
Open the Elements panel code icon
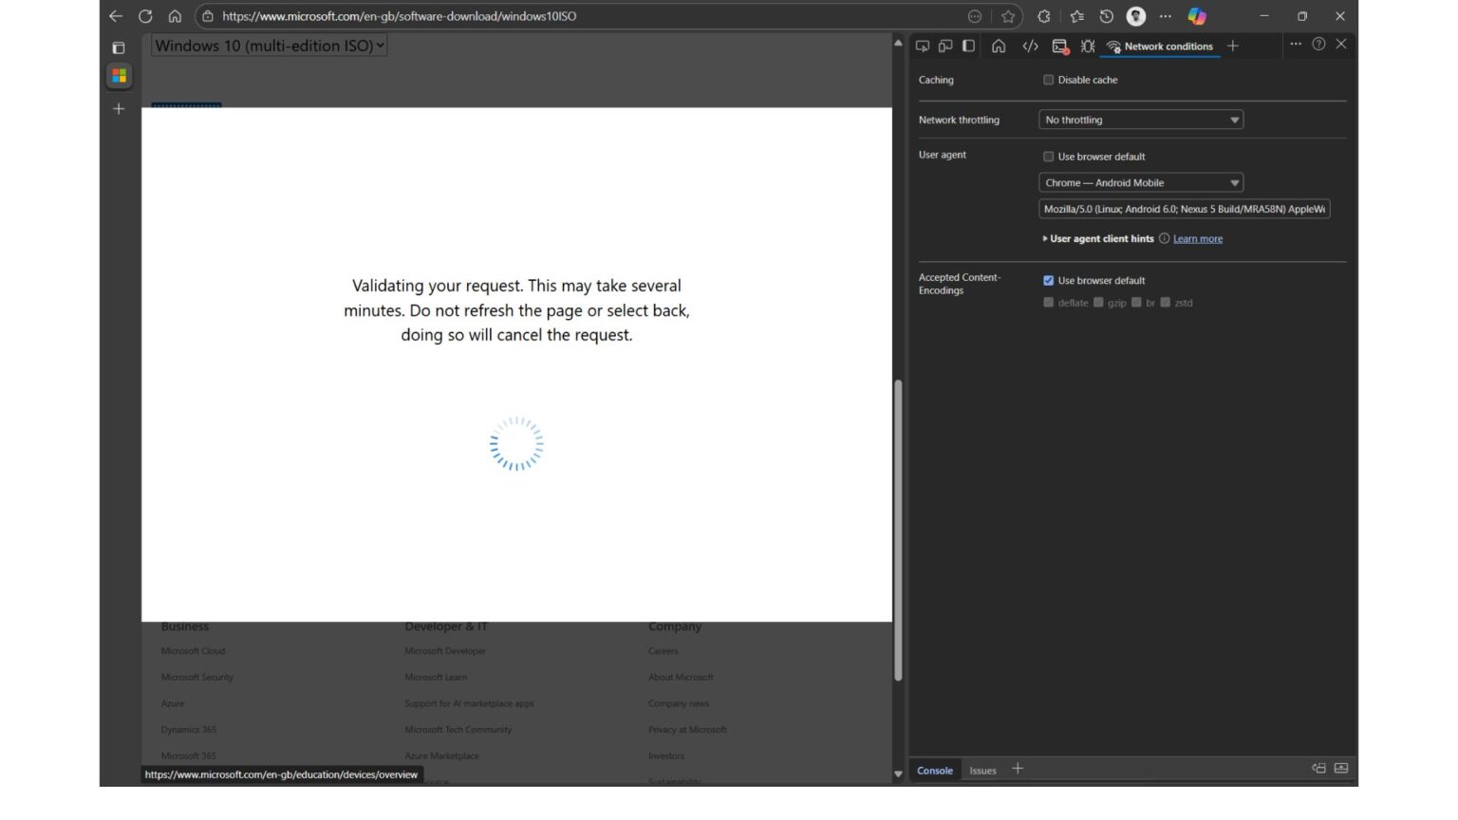1030,46
